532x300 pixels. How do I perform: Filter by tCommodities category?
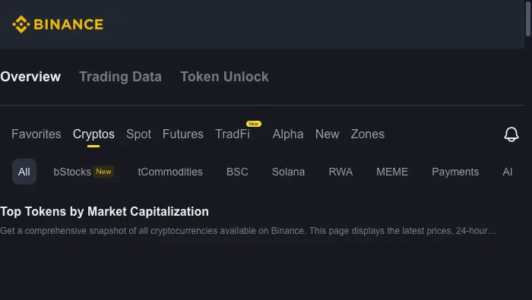click(x=170, y=172)
